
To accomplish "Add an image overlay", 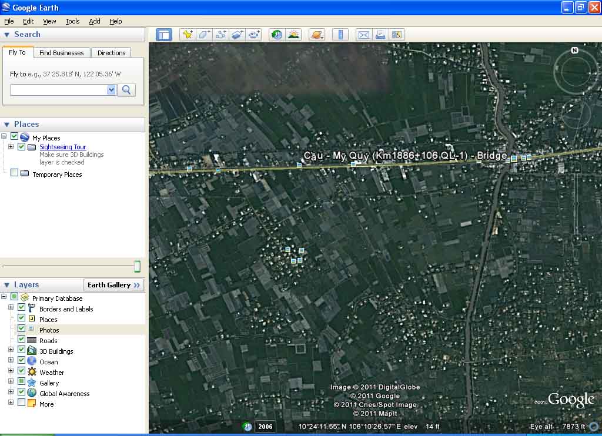I will click(x=238, y=35).
